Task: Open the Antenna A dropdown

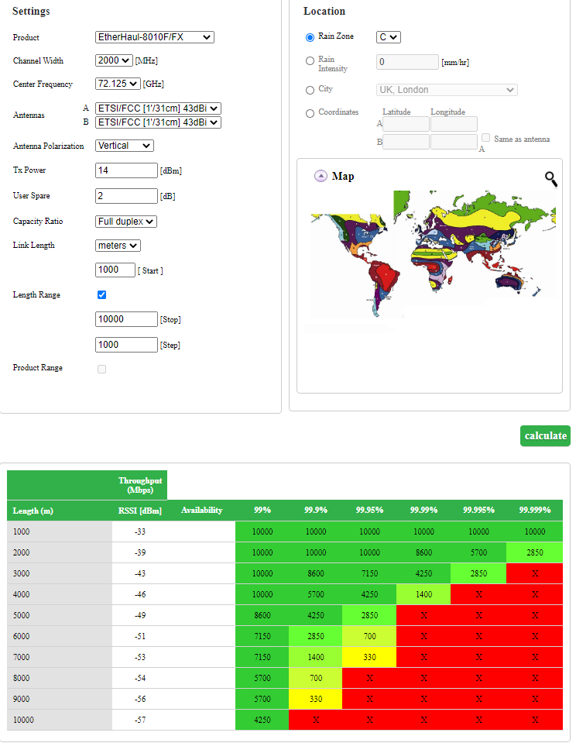Action: coord(158,108)
